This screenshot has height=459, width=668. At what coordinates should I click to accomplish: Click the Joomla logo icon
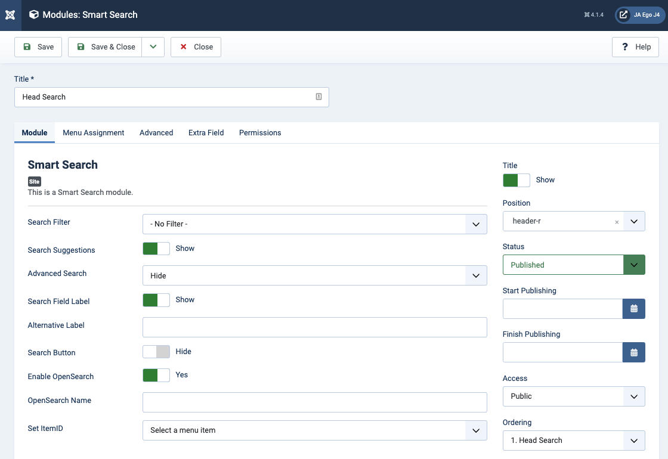[10, 15]
